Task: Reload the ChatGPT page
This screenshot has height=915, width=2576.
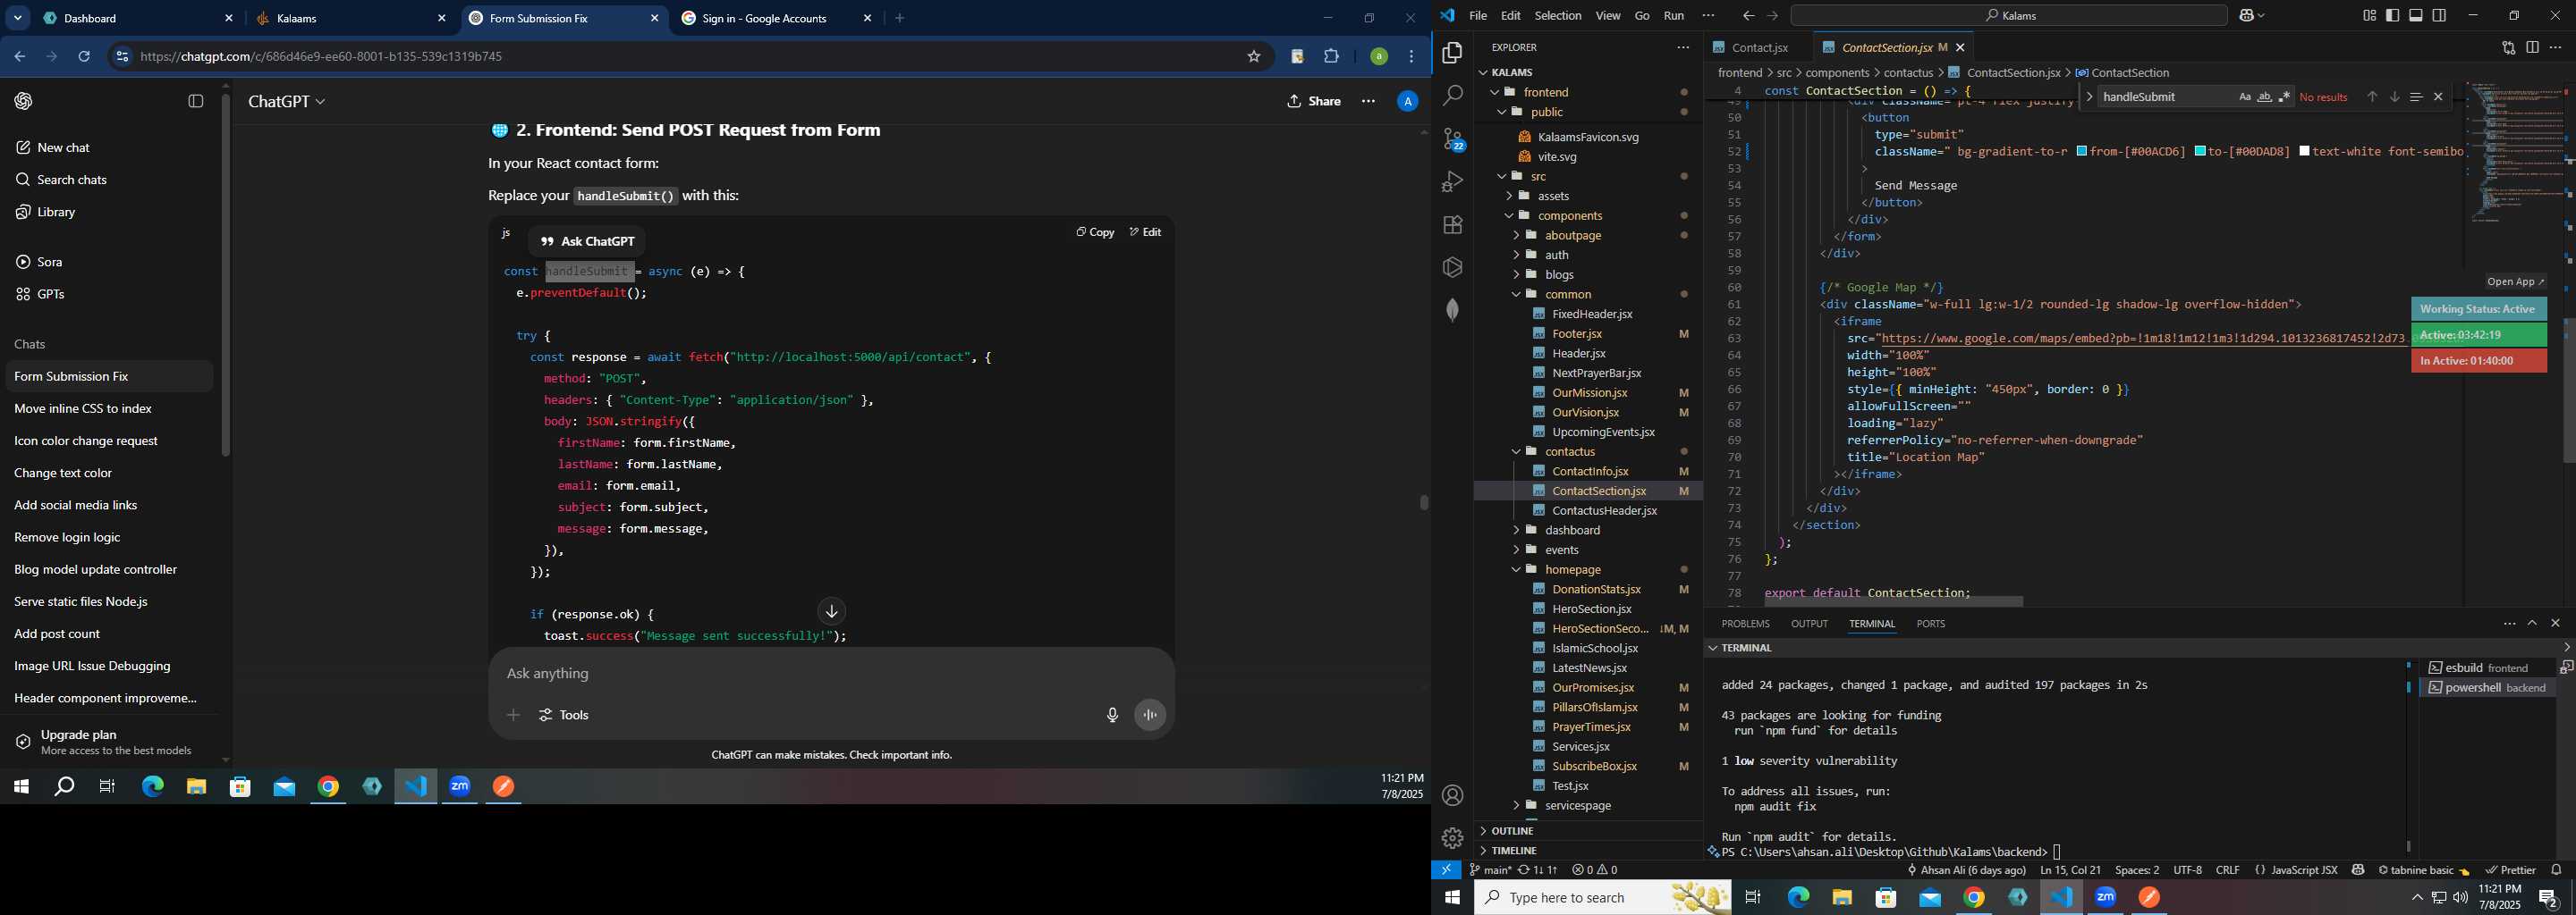Action: (x=85, y=57)
